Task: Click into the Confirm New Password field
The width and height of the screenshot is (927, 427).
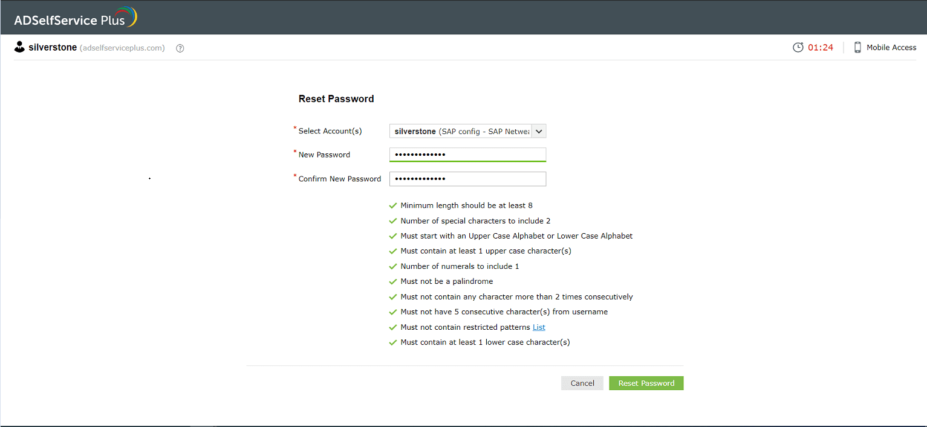Action: 467,179
